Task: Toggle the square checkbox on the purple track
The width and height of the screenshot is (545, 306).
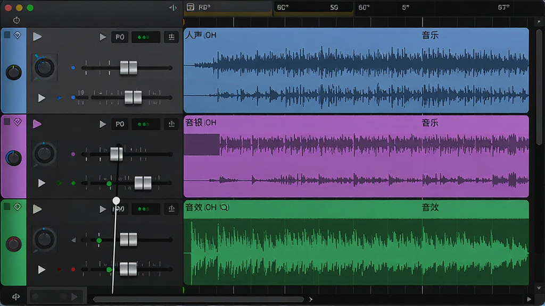Action: [x=6, y=122]
